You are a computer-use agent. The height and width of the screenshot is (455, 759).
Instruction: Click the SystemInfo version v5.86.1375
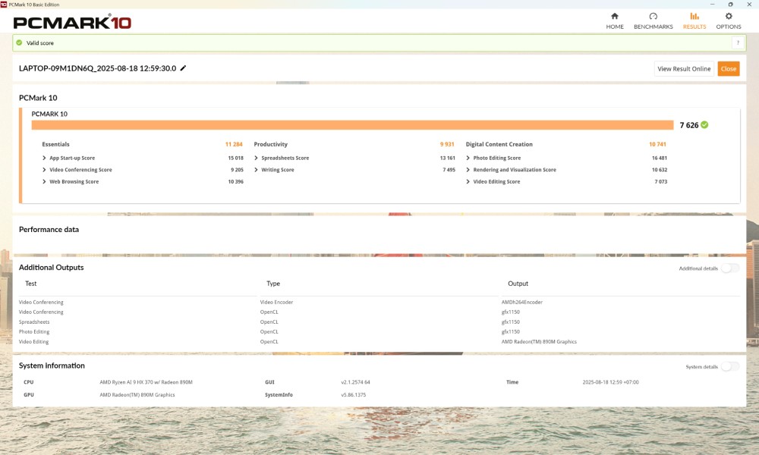[354, 394]
